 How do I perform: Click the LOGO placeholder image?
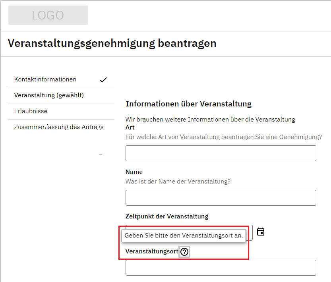pyautogui.click(x=48, y=15)
